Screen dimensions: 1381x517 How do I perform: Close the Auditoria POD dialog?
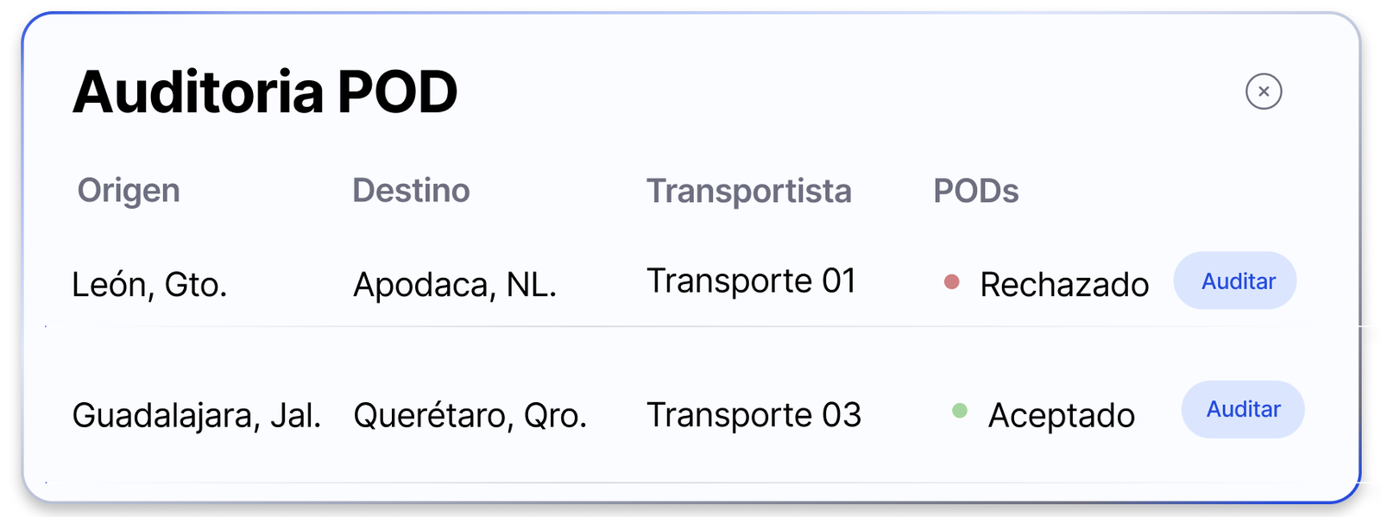tap(1264, 91)
